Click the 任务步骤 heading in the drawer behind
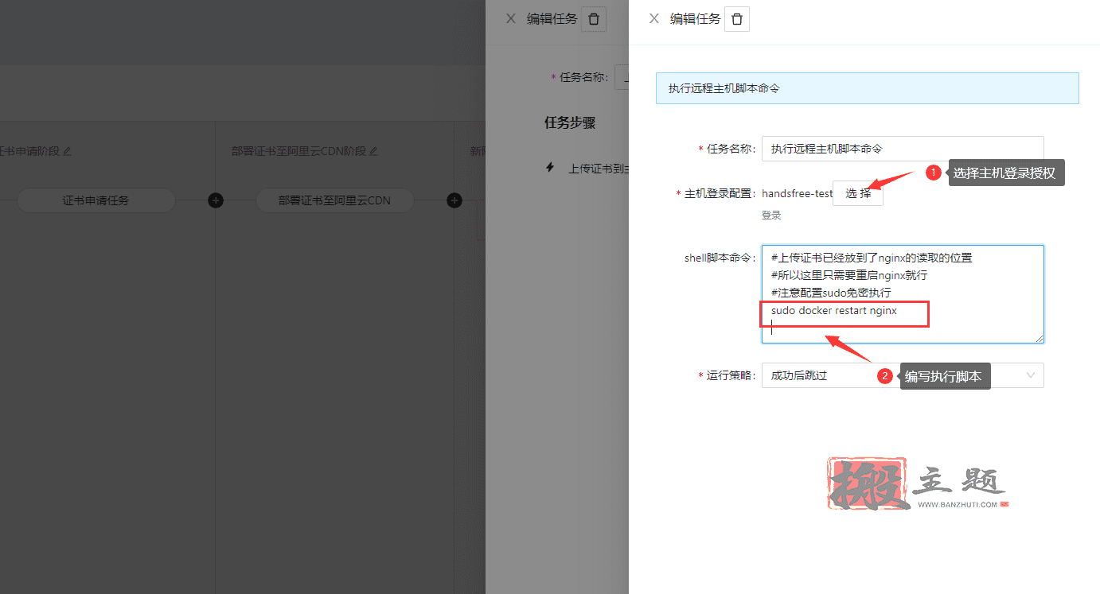 click(x=570, y=122)
